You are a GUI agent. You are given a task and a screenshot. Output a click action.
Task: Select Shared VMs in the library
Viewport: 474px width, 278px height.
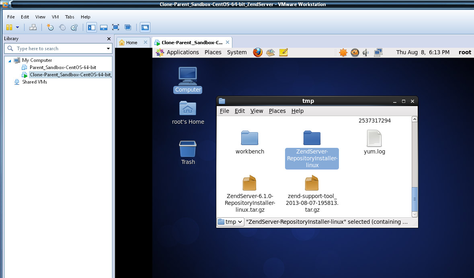35,82
